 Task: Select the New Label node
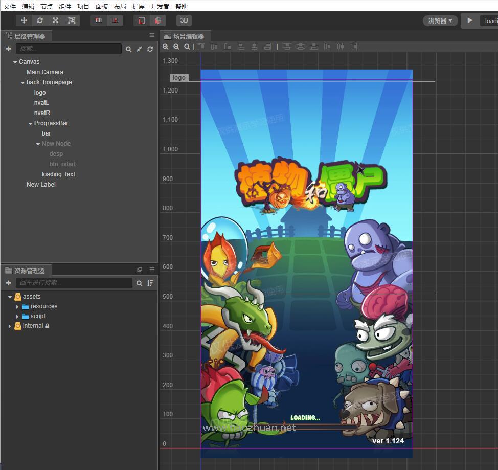(x=41, y=185)
